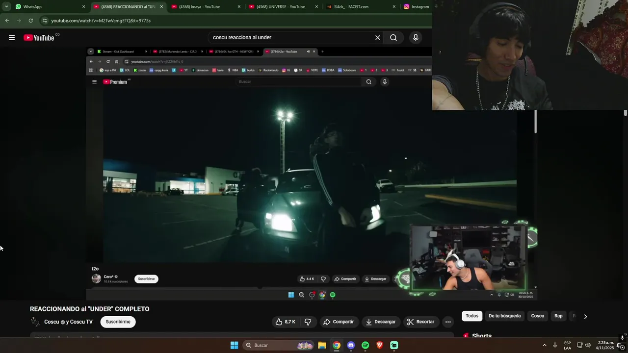Select the Coscu filter chip
The width and height of the screenshot is (628, 353).
click(538, 316)
